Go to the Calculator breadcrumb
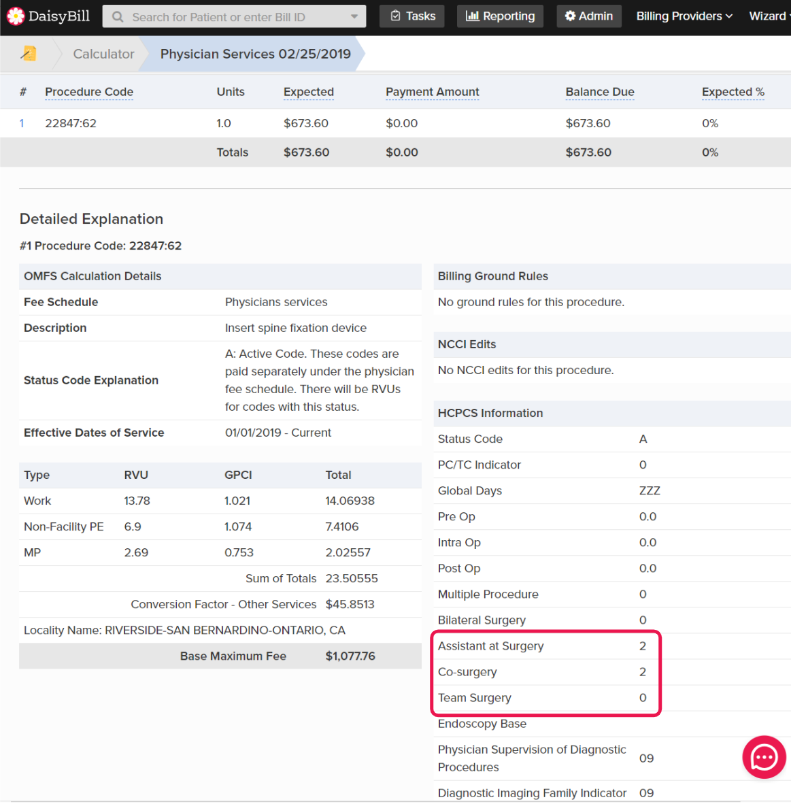 (103, 54)
